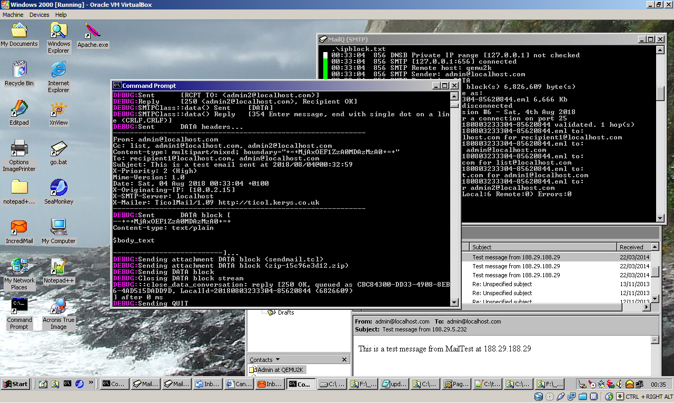Open the Machine menu

(x=13, y=15)
